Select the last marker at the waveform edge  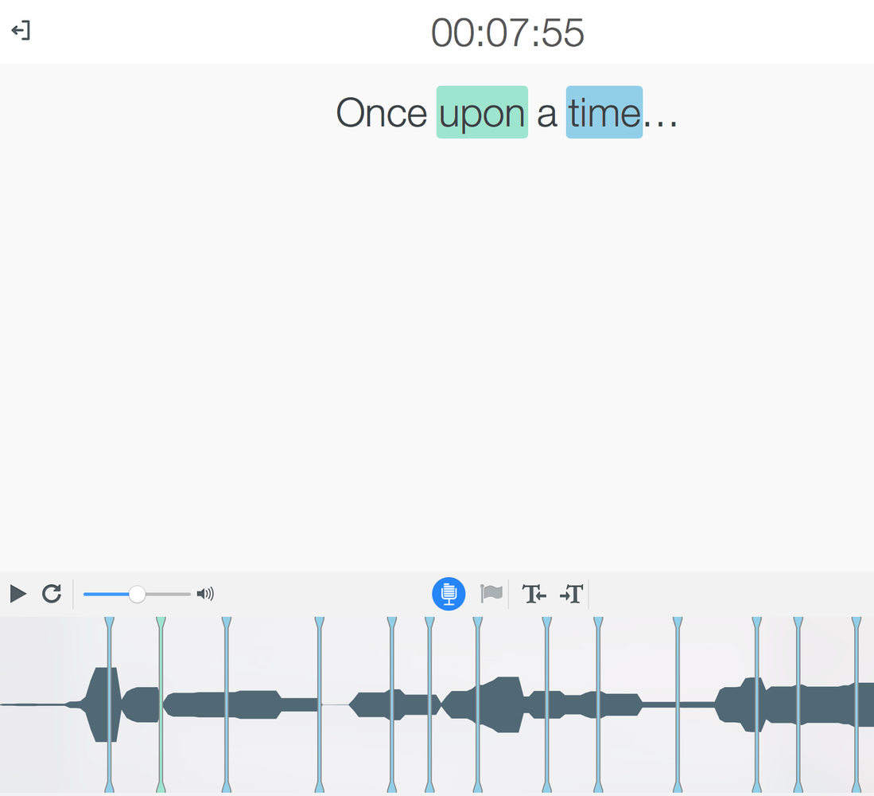pos(857,704)
